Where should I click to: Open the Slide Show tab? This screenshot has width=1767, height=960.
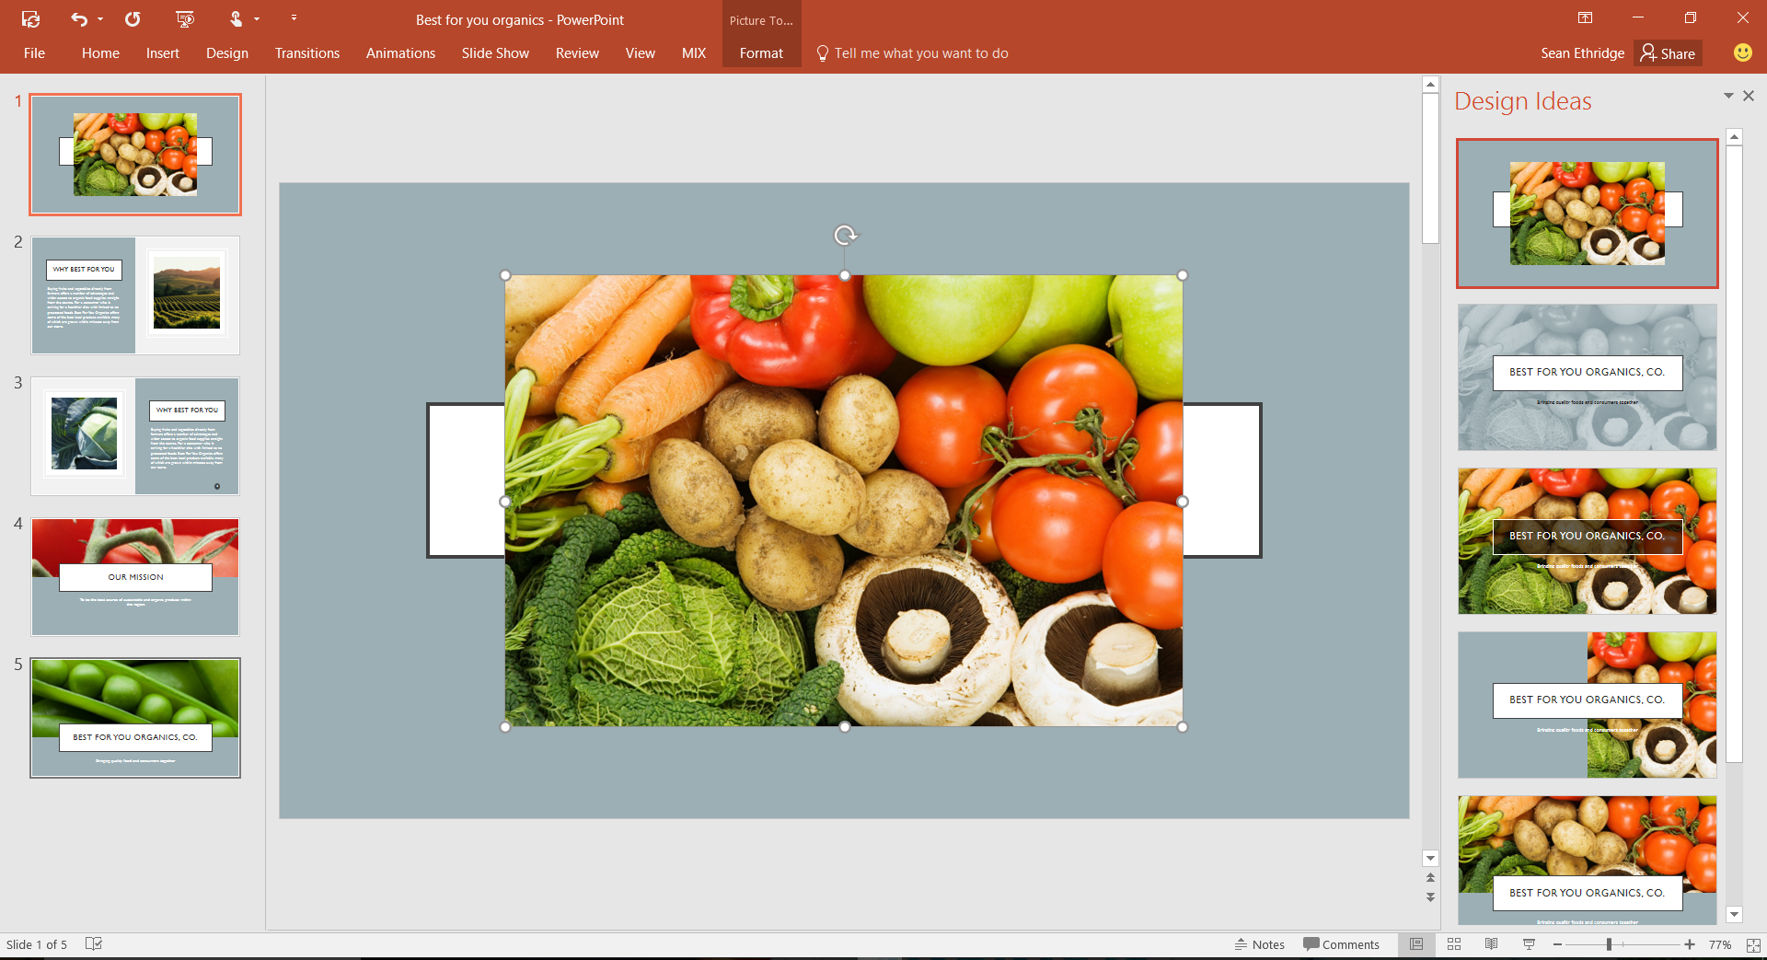[x=495, y=53]
